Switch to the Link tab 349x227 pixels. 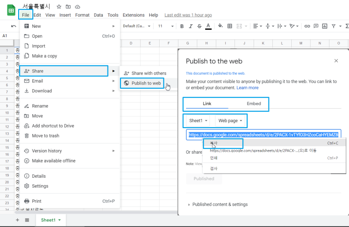pyautogui.click(x=207, y=104)
